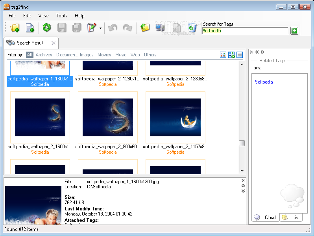Select softpedia_wallpaper_3_1152x8 thumbnail

pyautogui.click(x=175, y=117)
